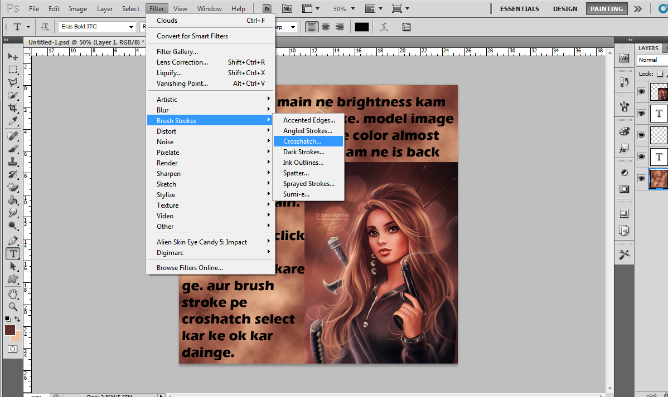
Task: Select the Eraser tool
Action: coord(13,187)
